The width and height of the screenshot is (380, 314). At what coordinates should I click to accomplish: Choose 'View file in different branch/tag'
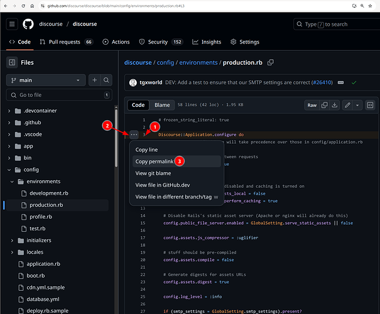click(x=176, y=197)
